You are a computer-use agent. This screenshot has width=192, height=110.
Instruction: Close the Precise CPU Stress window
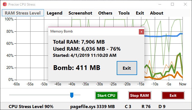185,4
